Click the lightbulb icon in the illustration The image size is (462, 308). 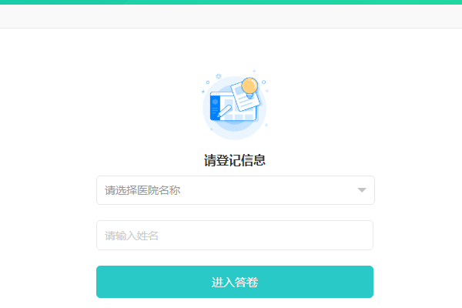click(249, 87)
